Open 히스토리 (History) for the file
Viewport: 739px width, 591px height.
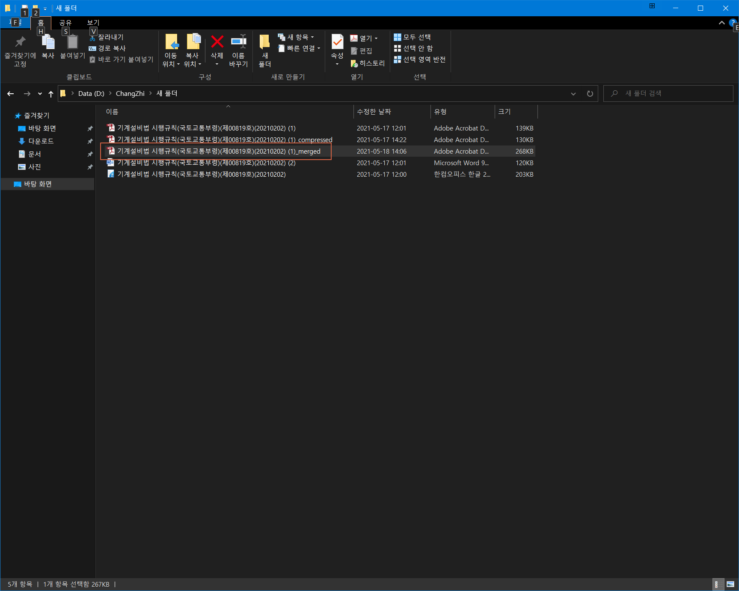[368, 63]
